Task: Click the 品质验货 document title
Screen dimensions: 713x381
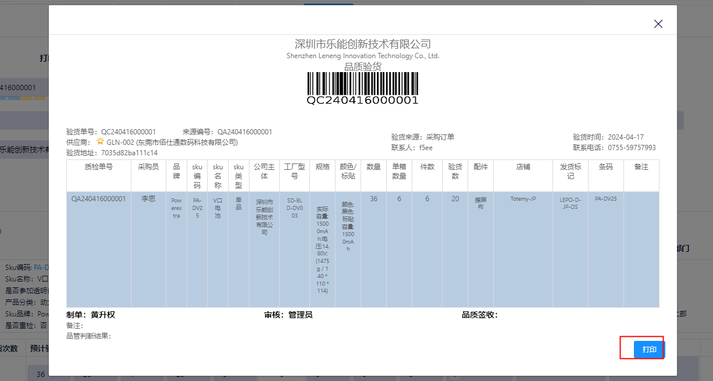Action: [363, 66]
